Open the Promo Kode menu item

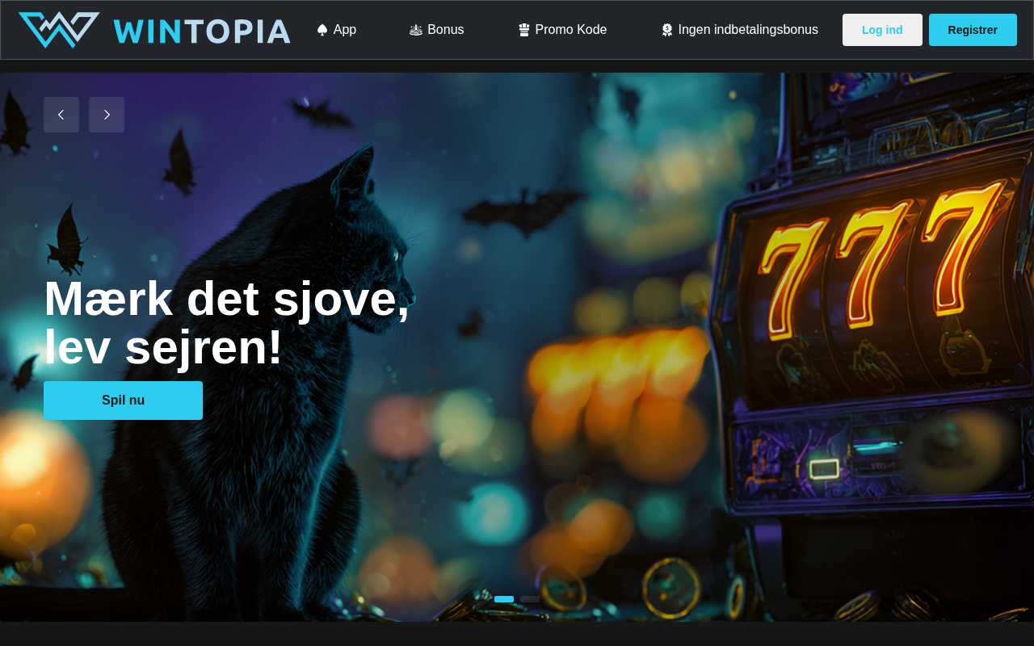[563, 30]
